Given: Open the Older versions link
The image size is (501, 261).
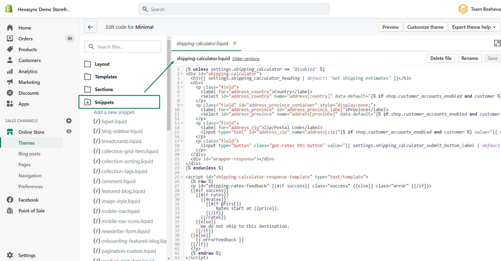Looking at the screenshot, I should point(246,59).
